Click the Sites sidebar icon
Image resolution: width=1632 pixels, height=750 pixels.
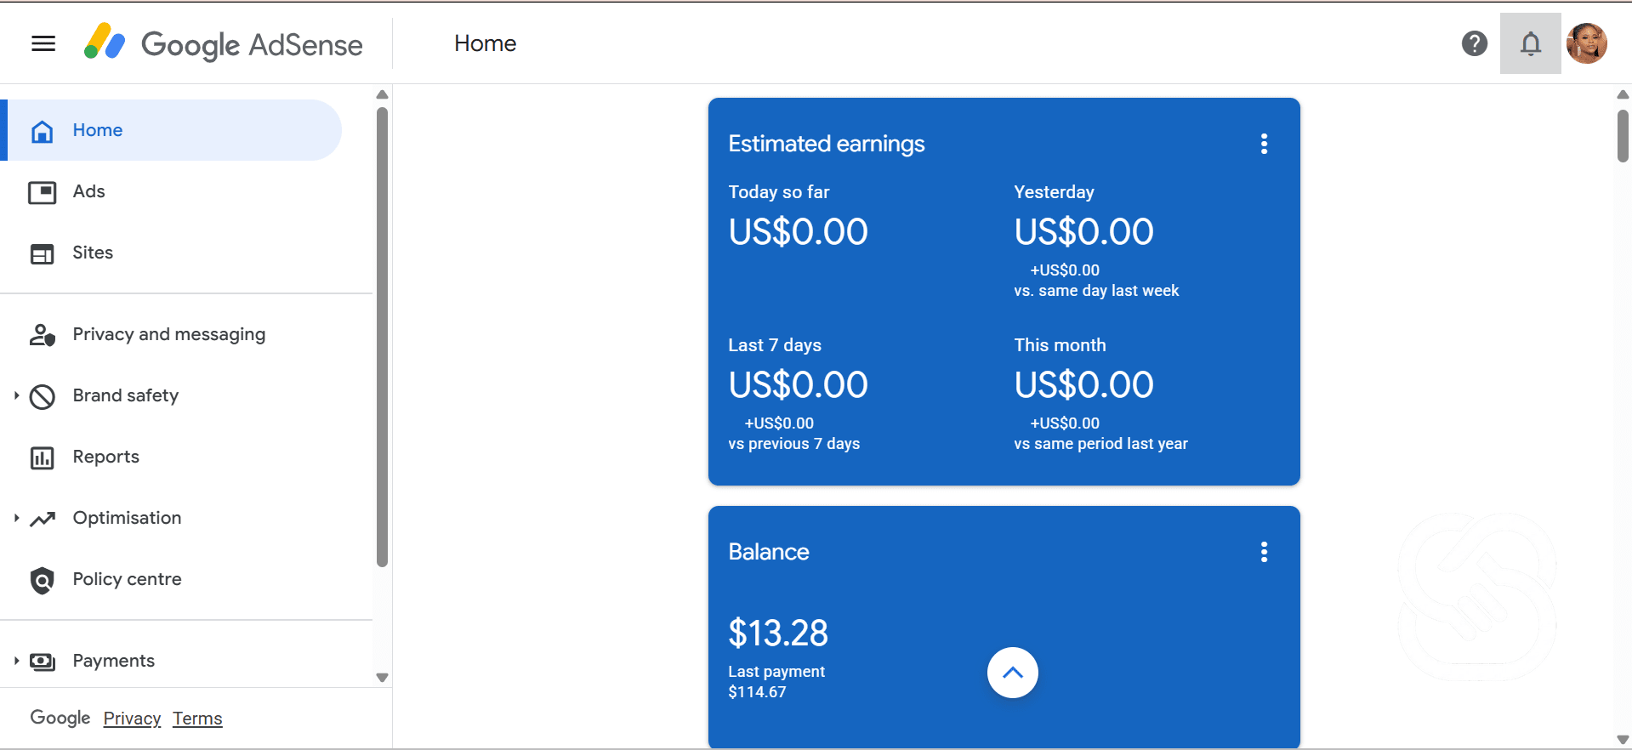click(x=43, y=253)
